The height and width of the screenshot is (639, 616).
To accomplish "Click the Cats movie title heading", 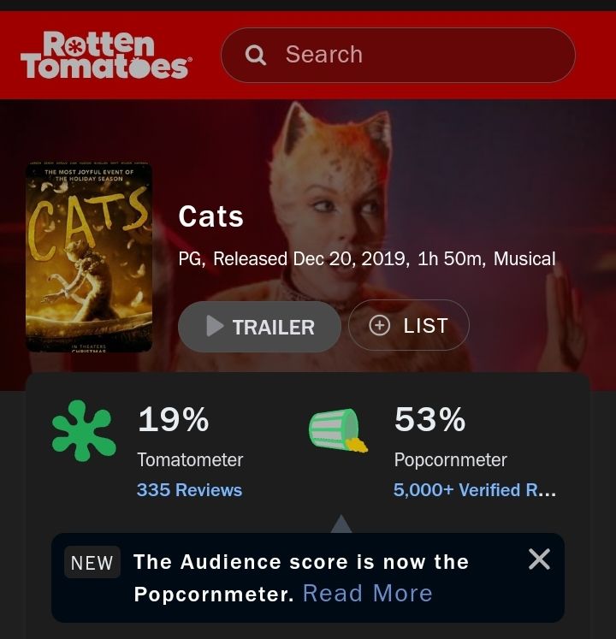I will tap(210, 216).
